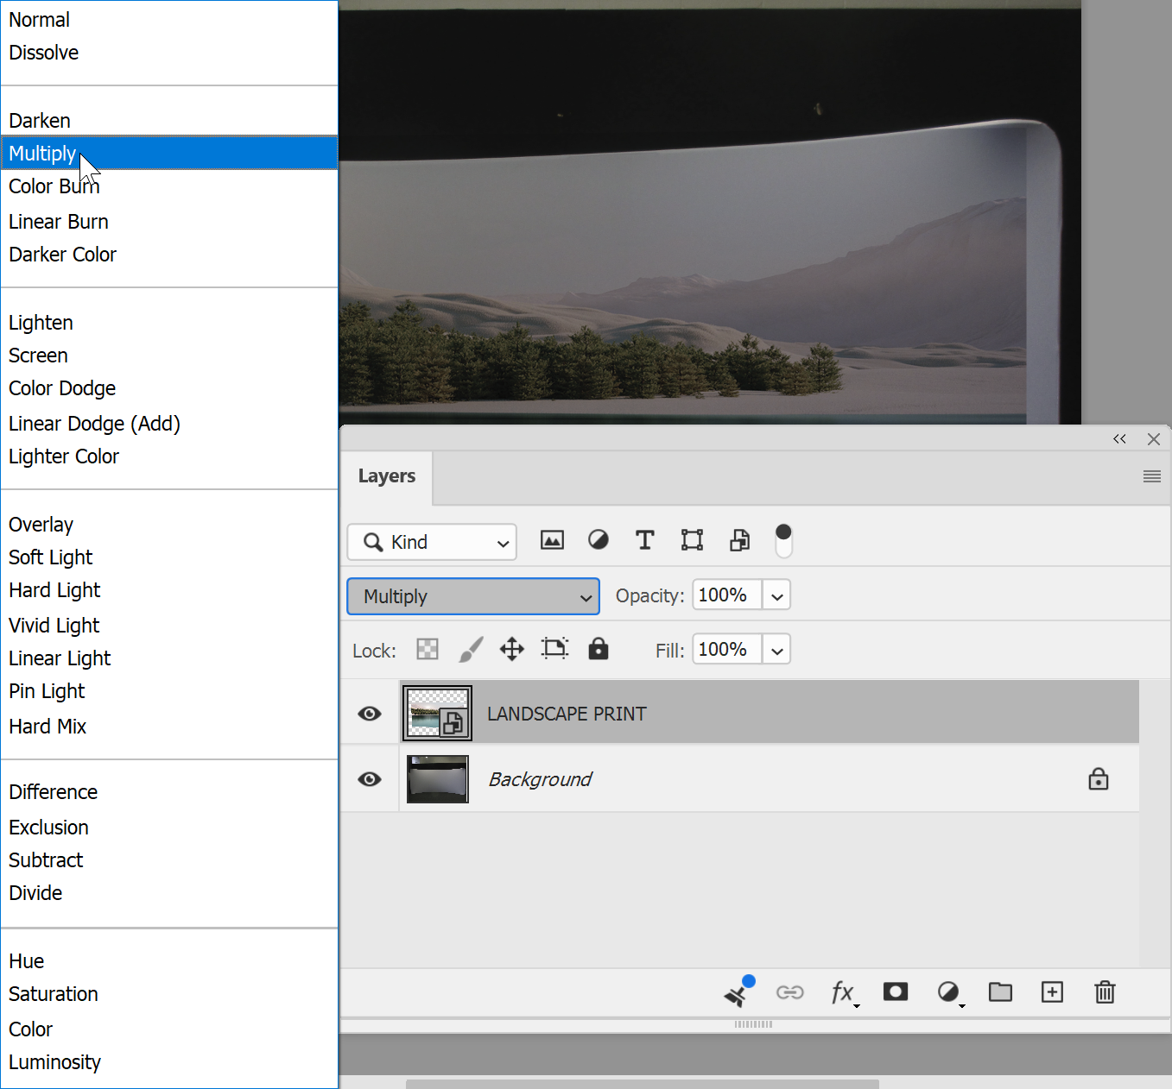Lock all layer attributes padlock
Viewport: 1172px width, 1089px height.
[599, 649]
